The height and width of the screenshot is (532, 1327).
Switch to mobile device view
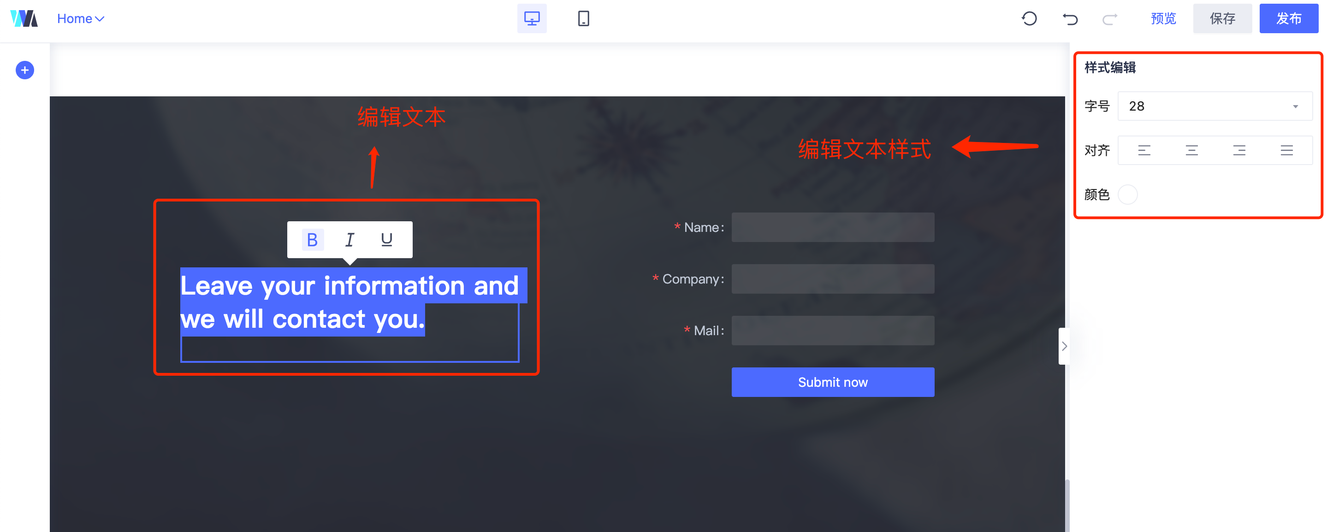click(583, 18)
